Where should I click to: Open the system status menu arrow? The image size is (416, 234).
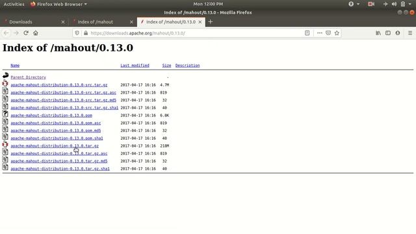coord(410,4)
